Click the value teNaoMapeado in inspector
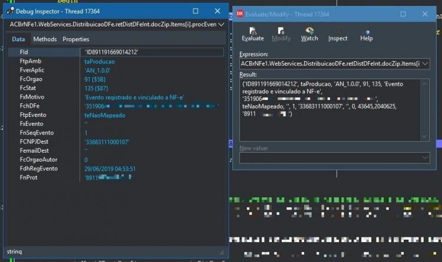The image size is (442, 262). (104, 115)
